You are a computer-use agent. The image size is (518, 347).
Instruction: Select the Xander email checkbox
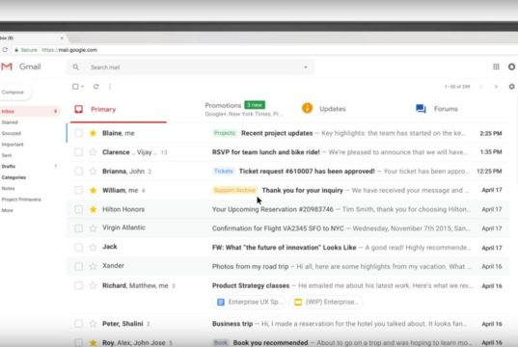[x=79, y=266]
